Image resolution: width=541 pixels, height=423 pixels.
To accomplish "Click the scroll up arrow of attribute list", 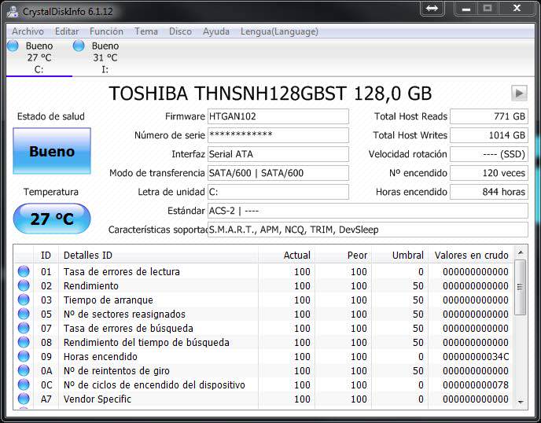I will [521, 253].
